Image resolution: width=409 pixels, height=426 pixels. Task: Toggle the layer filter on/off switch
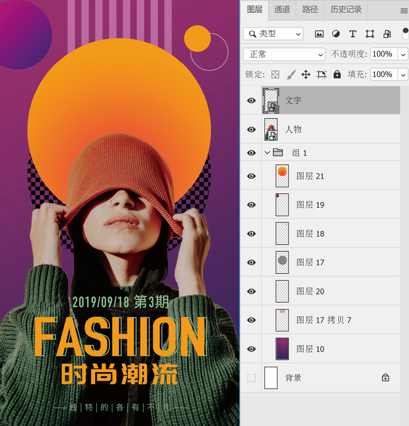pos(405,33)
